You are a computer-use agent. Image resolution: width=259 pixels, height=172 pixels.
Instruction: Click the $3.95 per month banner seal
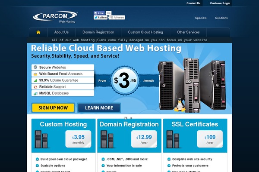(125, 80)
